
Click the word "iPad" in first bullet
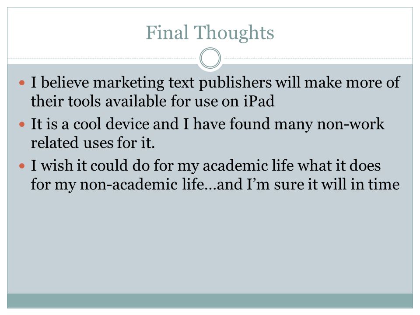259,101
